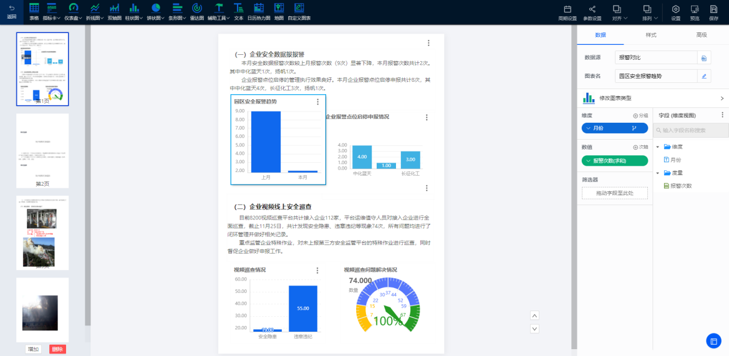Collapse the 维度 folder in field tree
The image size is (729, 356).
pyautogui.click(x=657, y=147)
